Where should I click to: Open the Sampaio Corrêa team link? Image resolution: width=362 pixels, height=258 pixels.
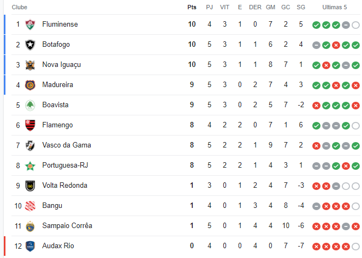coord(67,225)
